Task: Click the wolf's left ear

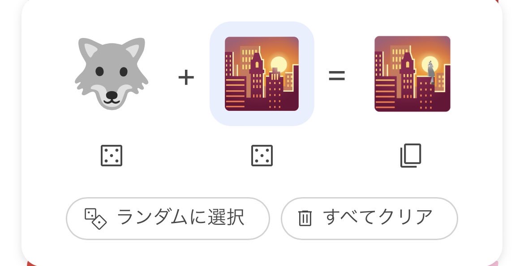Action: click(x=89, y=49)
